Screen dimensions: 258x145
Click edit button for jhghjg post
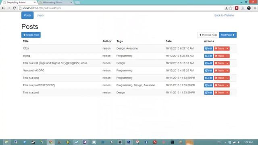point(208,56)
